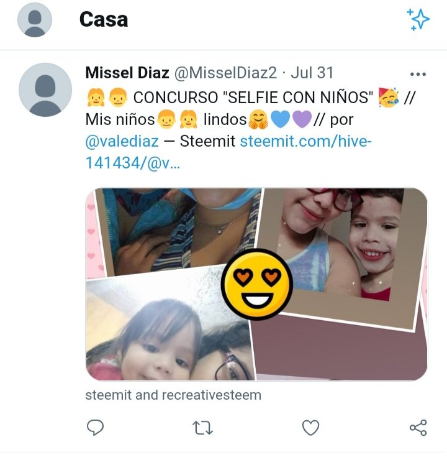This screenshot has height=465, width=447.
Task: Open the Jul 31 tweet timestamp
Action: 312,73
